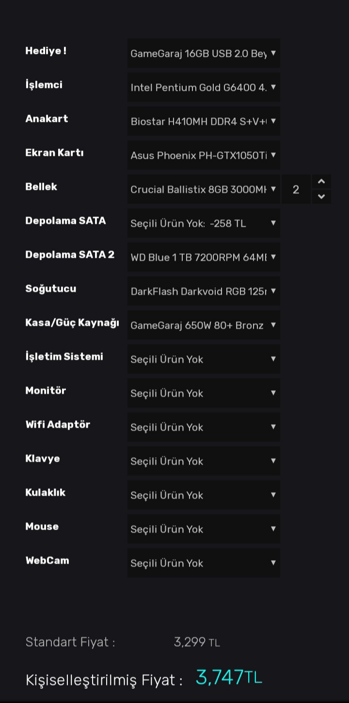Expand the Anakart motherboard selection
349x703 pixels.
point(203,121)
